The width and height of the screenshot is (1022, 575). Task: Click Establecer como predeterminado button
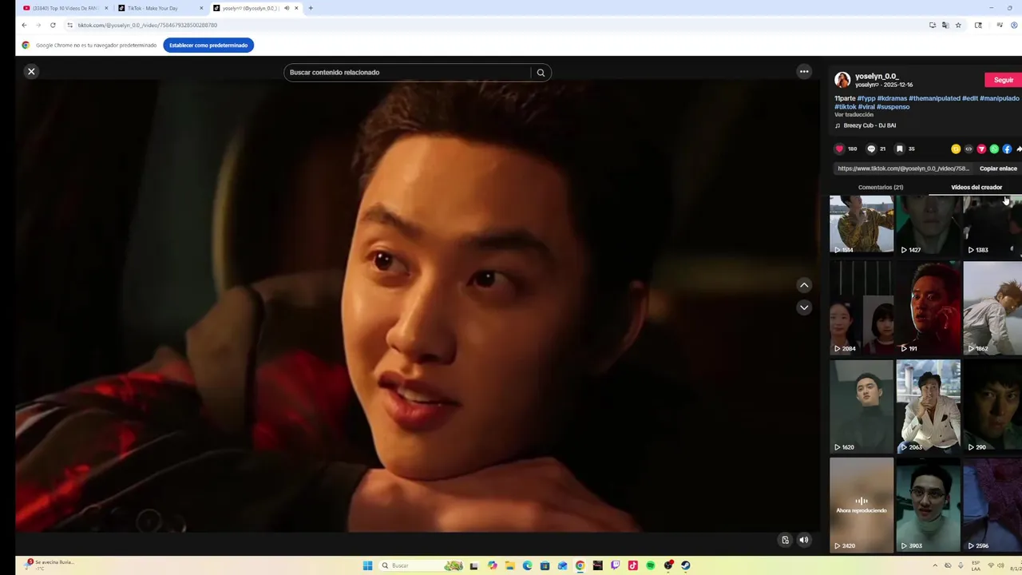[x=208, y=46]
